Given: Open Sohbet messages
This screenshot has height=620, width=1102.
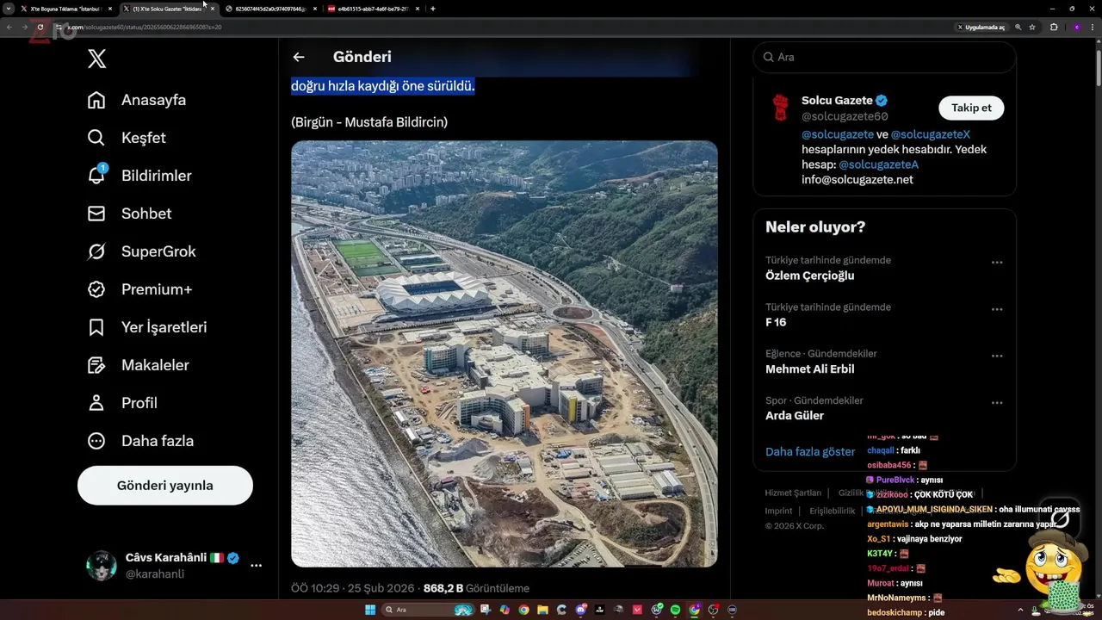Looking at the screenshot, I should pos(129,214).
